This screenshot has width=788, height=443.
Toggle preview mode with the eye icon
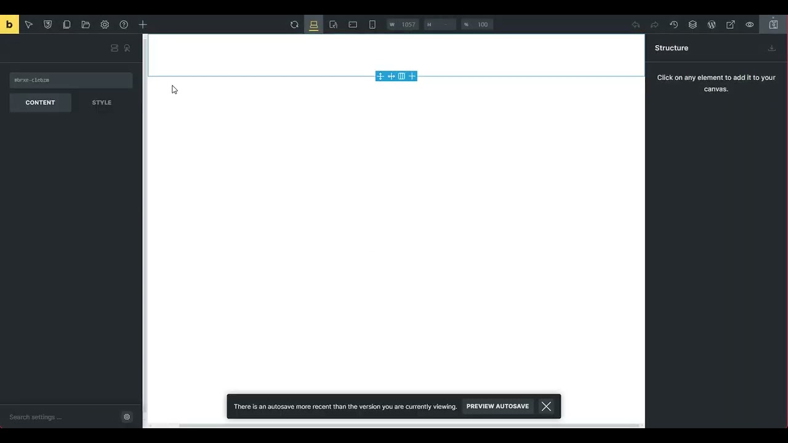click(750, 25)
